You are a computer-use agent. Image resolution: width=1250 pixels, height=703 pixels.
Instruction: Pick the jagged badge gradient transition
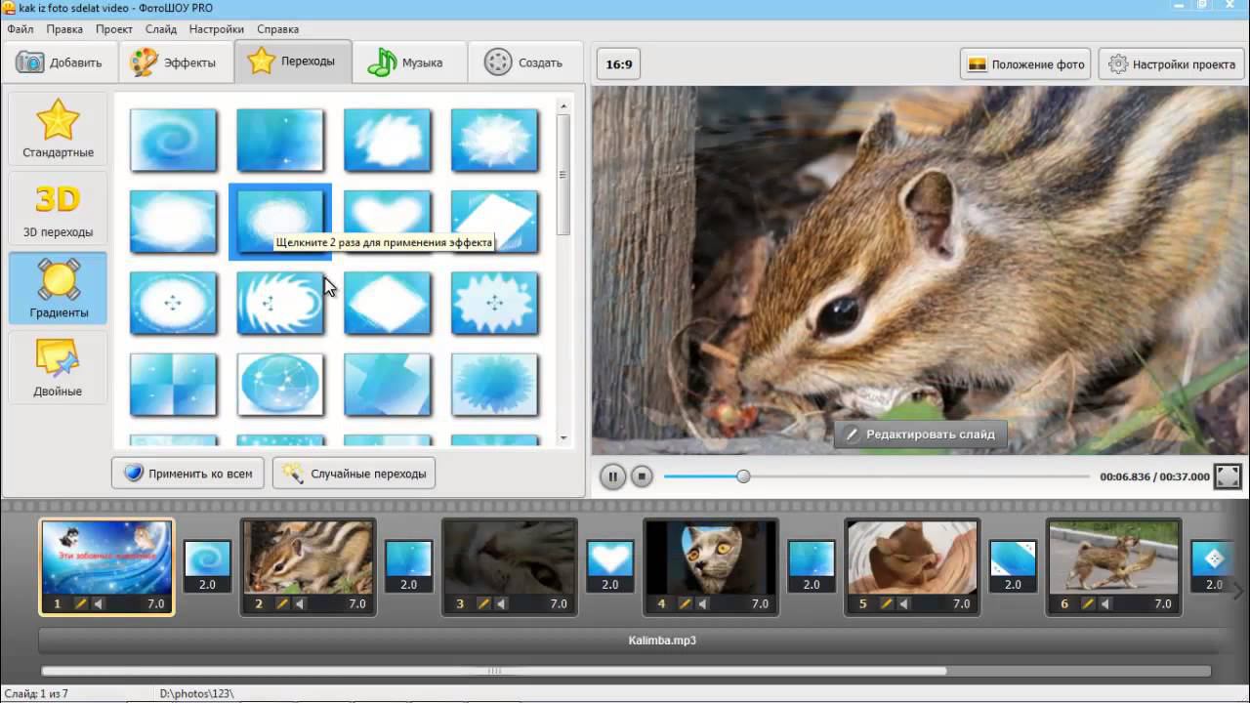(494, 303)
